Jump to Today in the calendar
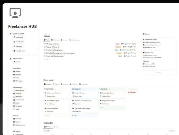The height and width of the screenshot is (135, 179). [x=172, y=131]
